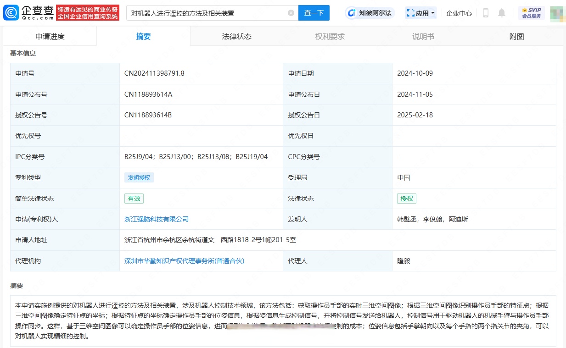Click the abstract paragraph text

282,320
